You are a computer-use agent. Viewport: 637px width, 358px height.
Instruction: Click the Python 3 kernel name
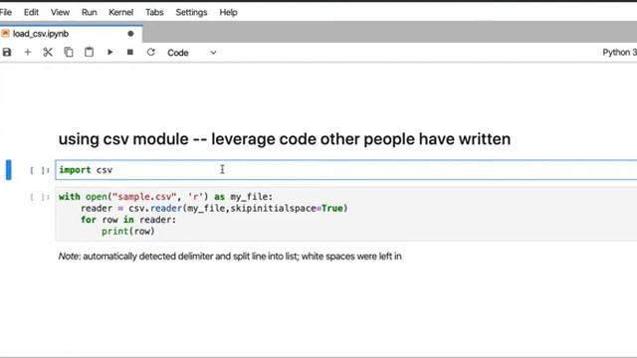[x=619, y=53]
